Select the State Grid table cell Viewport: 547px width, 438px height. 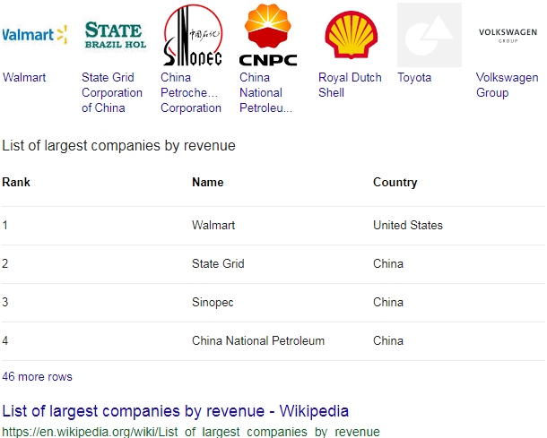pos(218,263)
